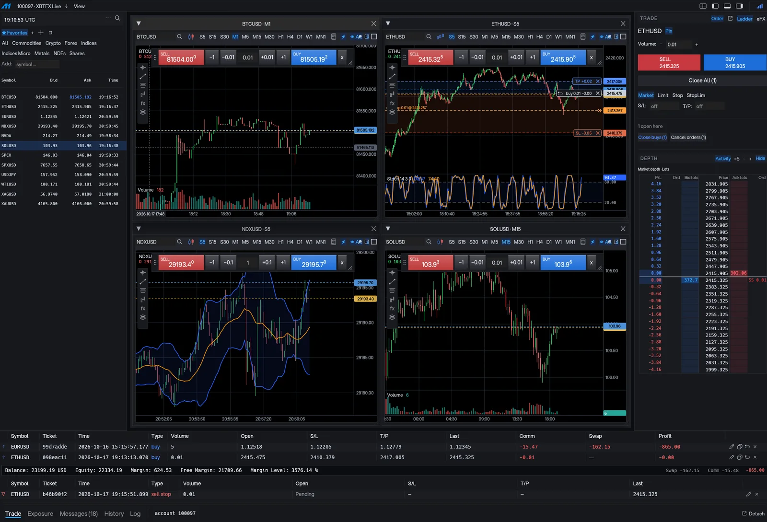The image size is (767, 522).
Task: Click Add symbol input field
Action: (37, 64)
